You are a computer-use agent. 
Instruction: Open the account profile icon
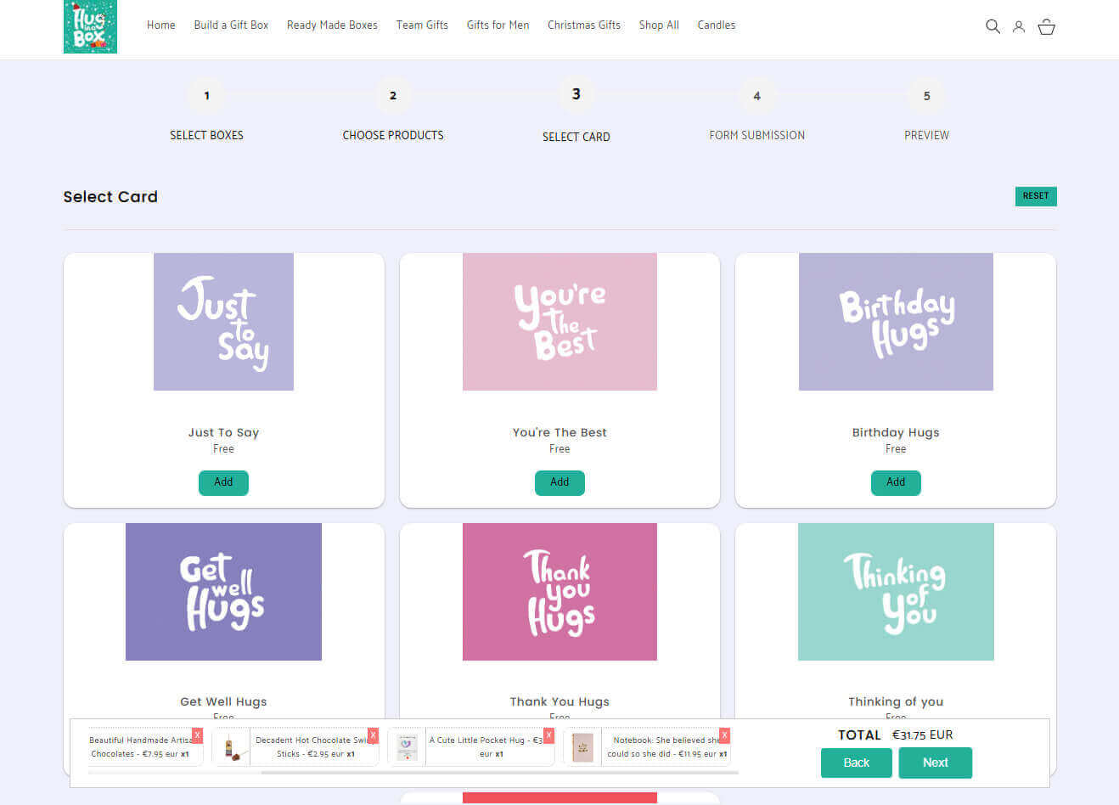(1019, 26)
